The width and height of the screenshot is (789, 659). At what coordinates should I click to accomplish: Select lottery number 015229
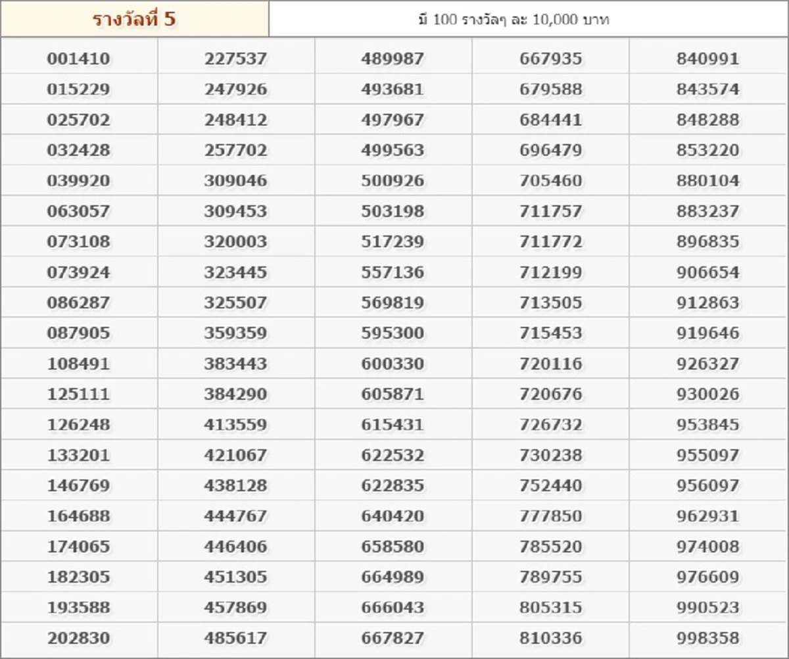click(79, 89)
